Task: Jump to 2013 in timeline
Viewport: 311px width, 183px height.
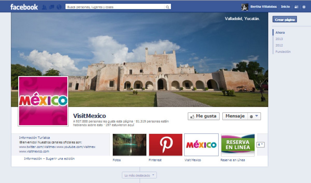Action: [x=279, y=39]
